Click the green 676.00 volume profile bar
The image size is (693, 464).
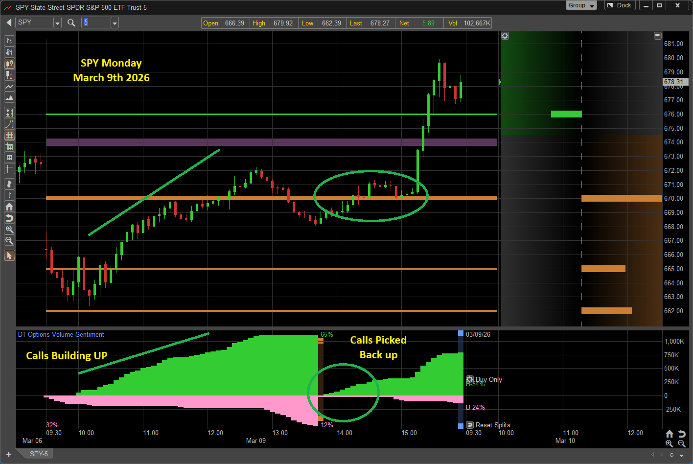pyautogui.click(x=566, y=114)
